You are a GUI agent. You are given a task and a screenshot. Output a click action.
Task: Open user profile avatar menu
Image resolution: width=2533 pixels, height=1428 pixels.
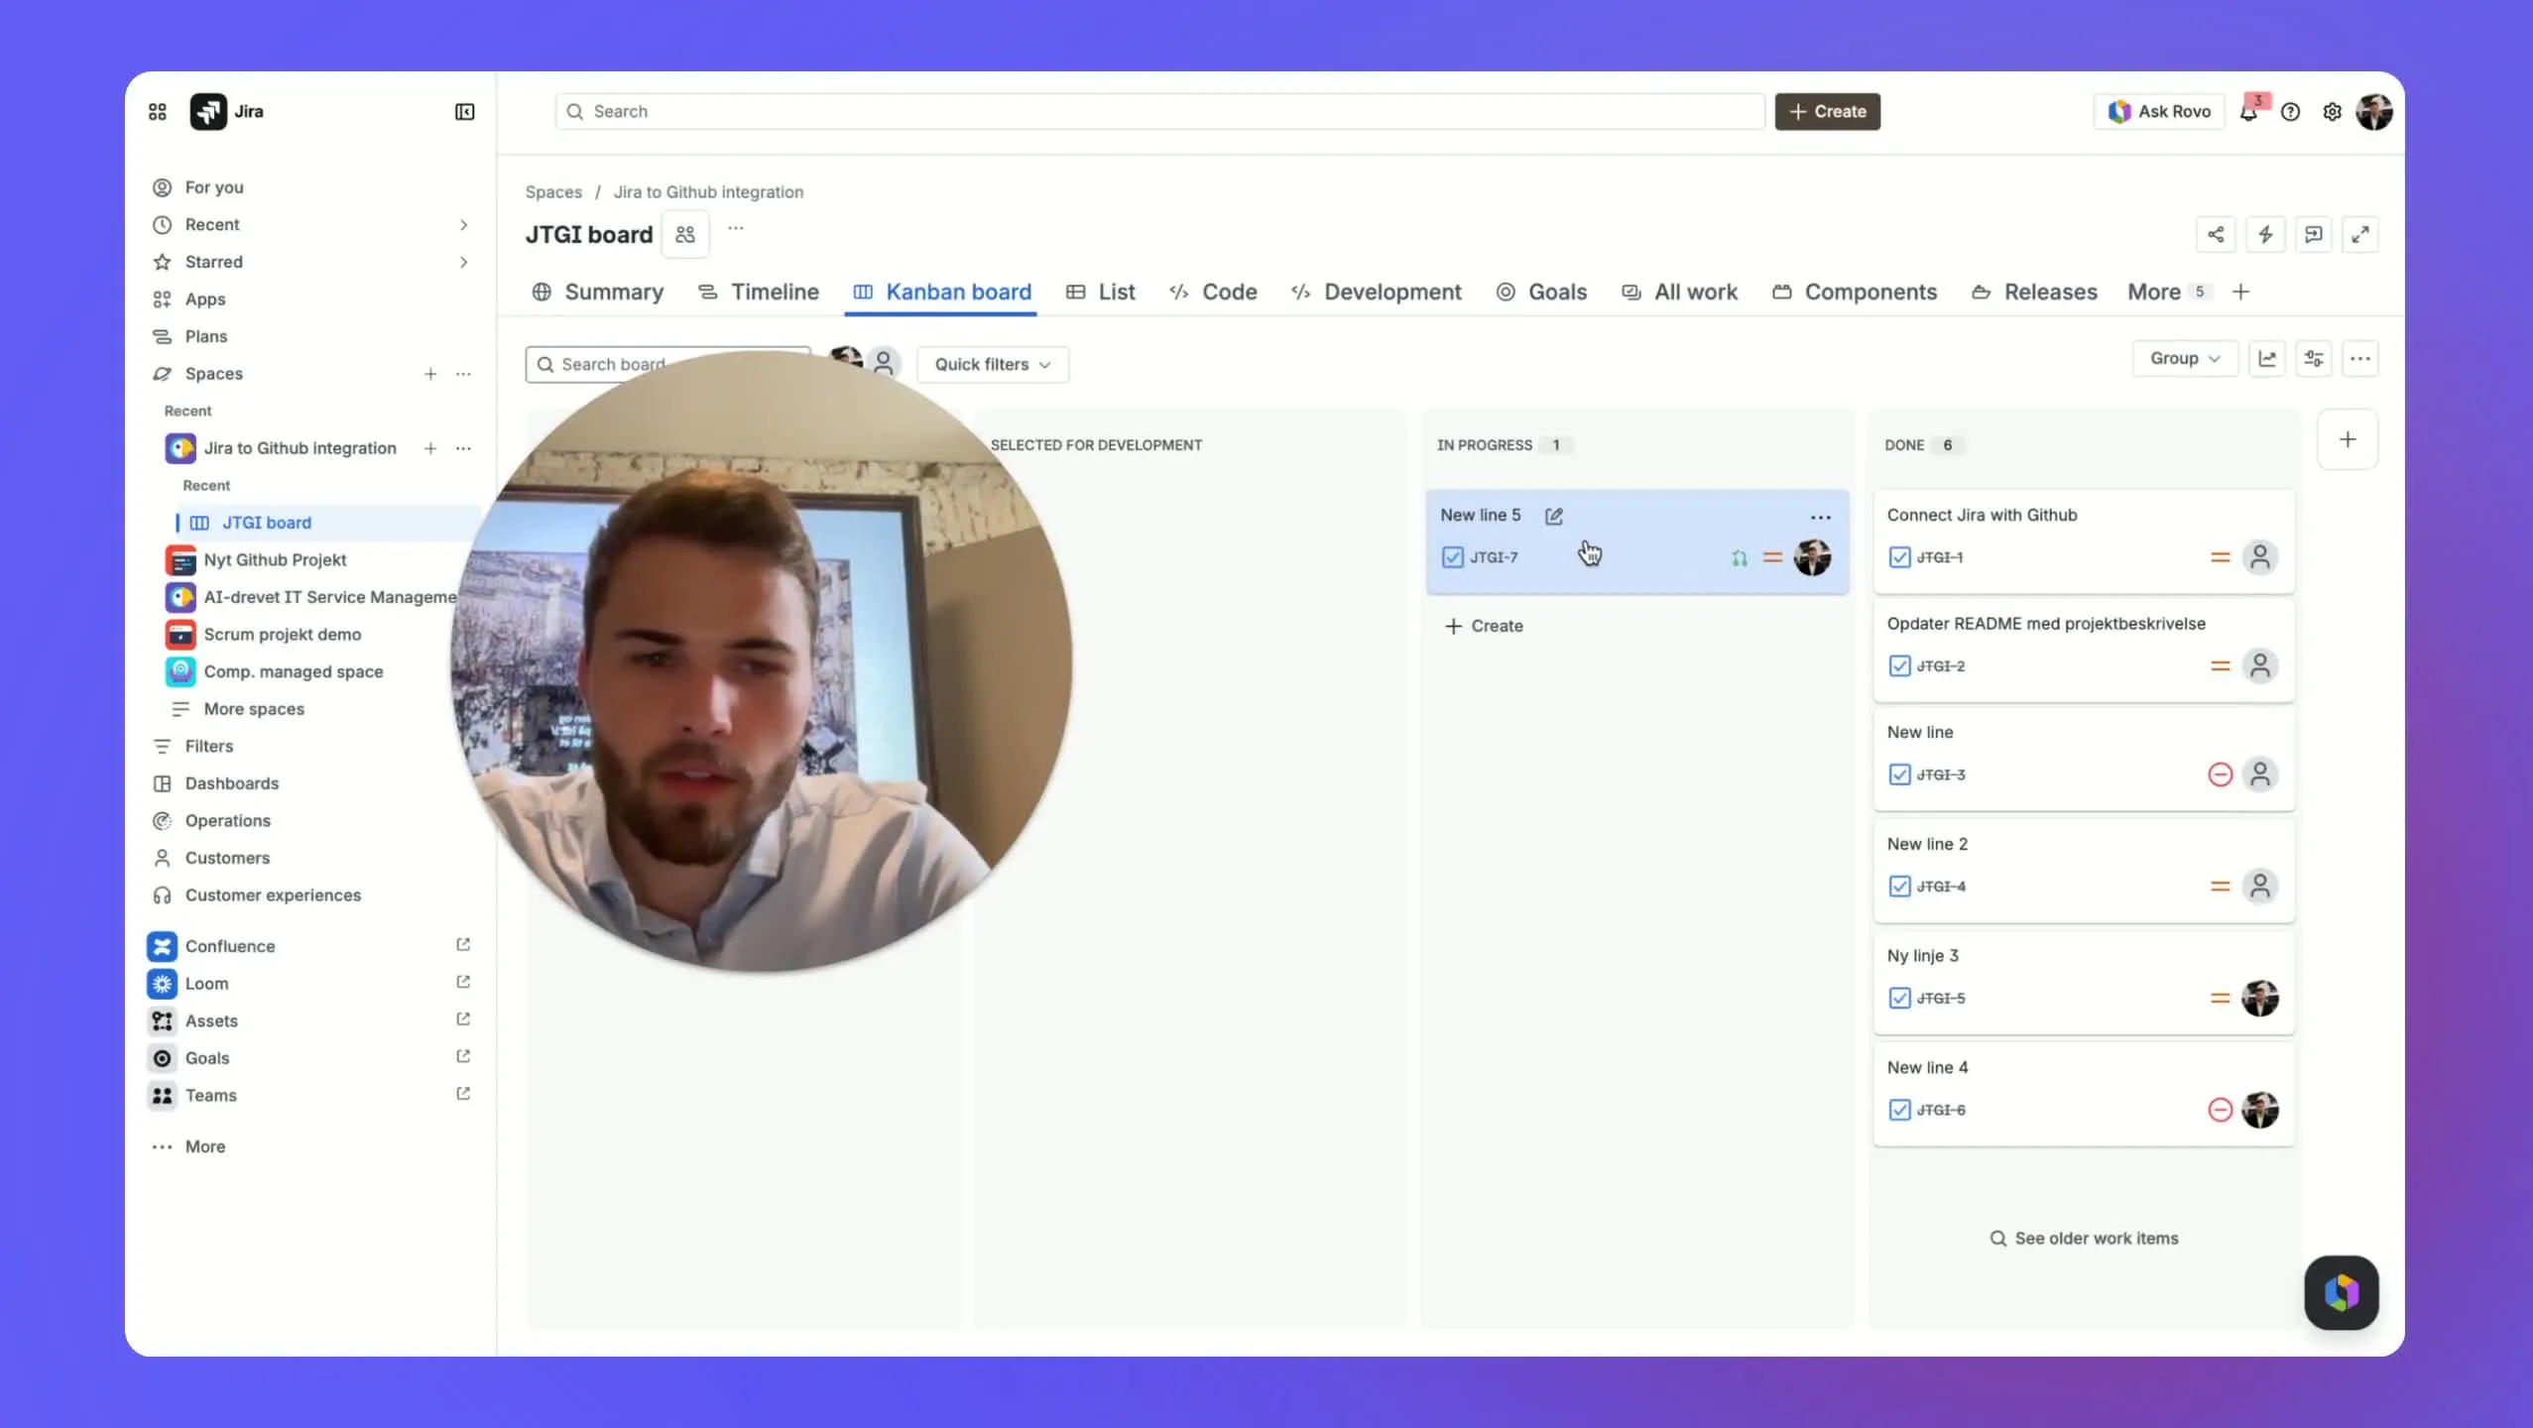[2374, 112]
